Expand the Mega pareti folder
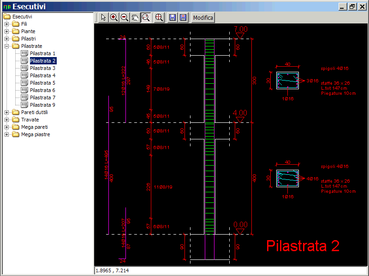 point(7,127)
